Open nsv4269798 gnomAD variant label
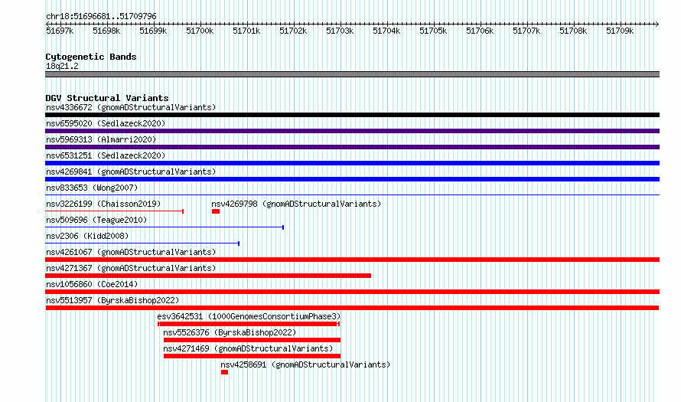 [x=296, y=204]
